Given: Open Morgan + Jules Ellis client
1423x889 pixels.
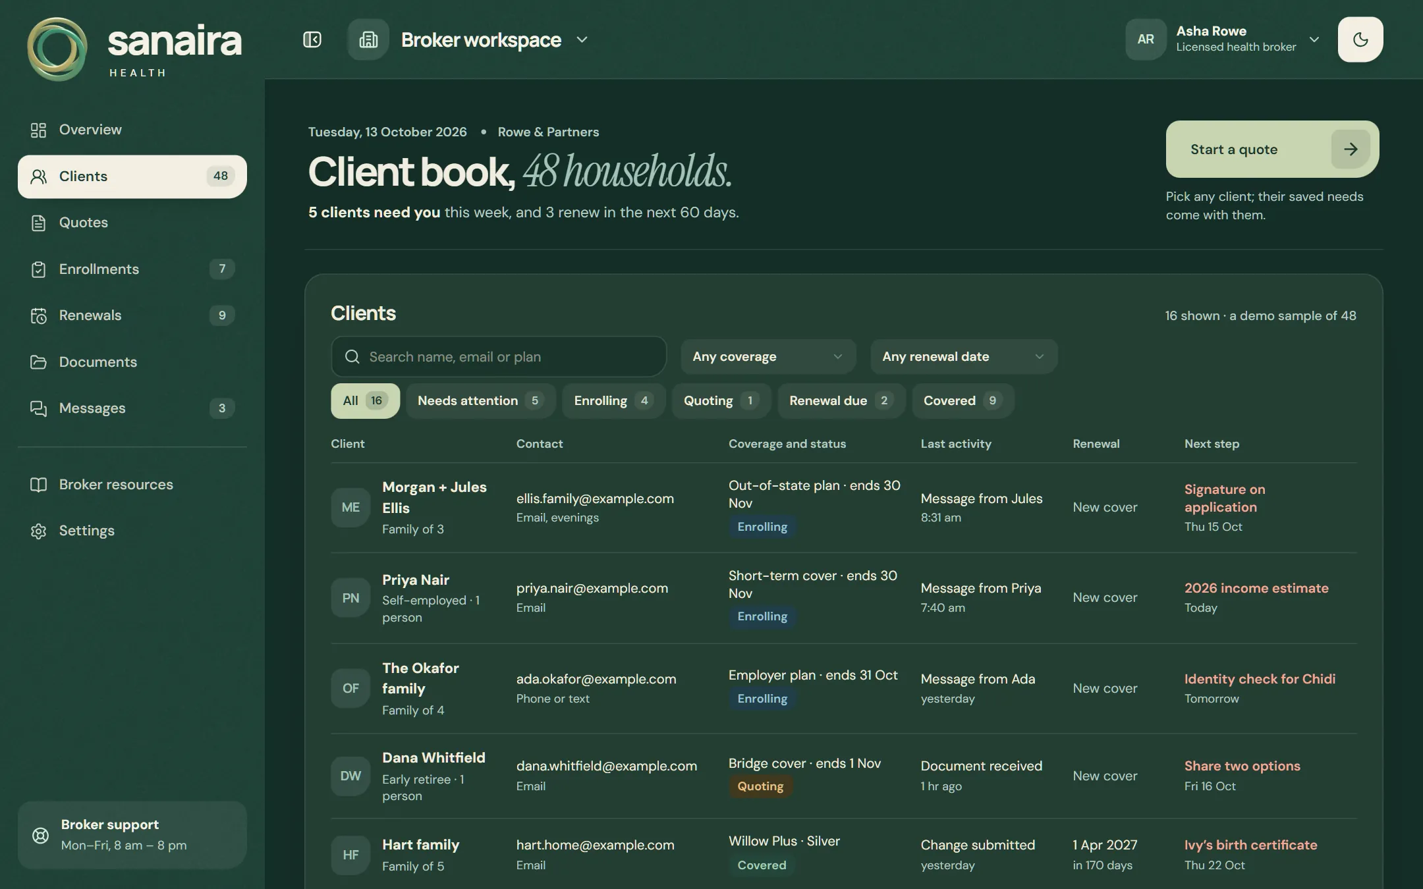Looking at the screenshot, I should [x=434, y=497].
